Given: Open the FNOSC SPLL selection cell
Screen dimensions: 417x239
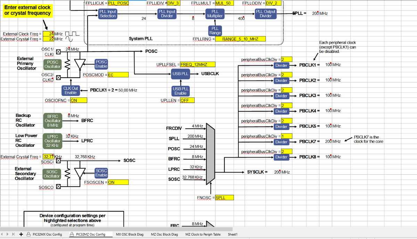Looking at the screenshot, I should [x=224, y=198].
